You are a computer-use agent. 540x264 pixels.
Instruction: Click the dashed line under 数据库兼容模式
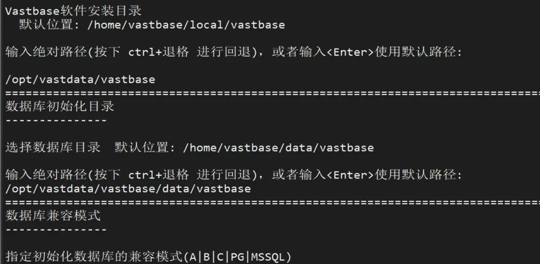pos(56,229)
